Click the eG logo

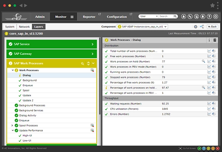point(16,17)
